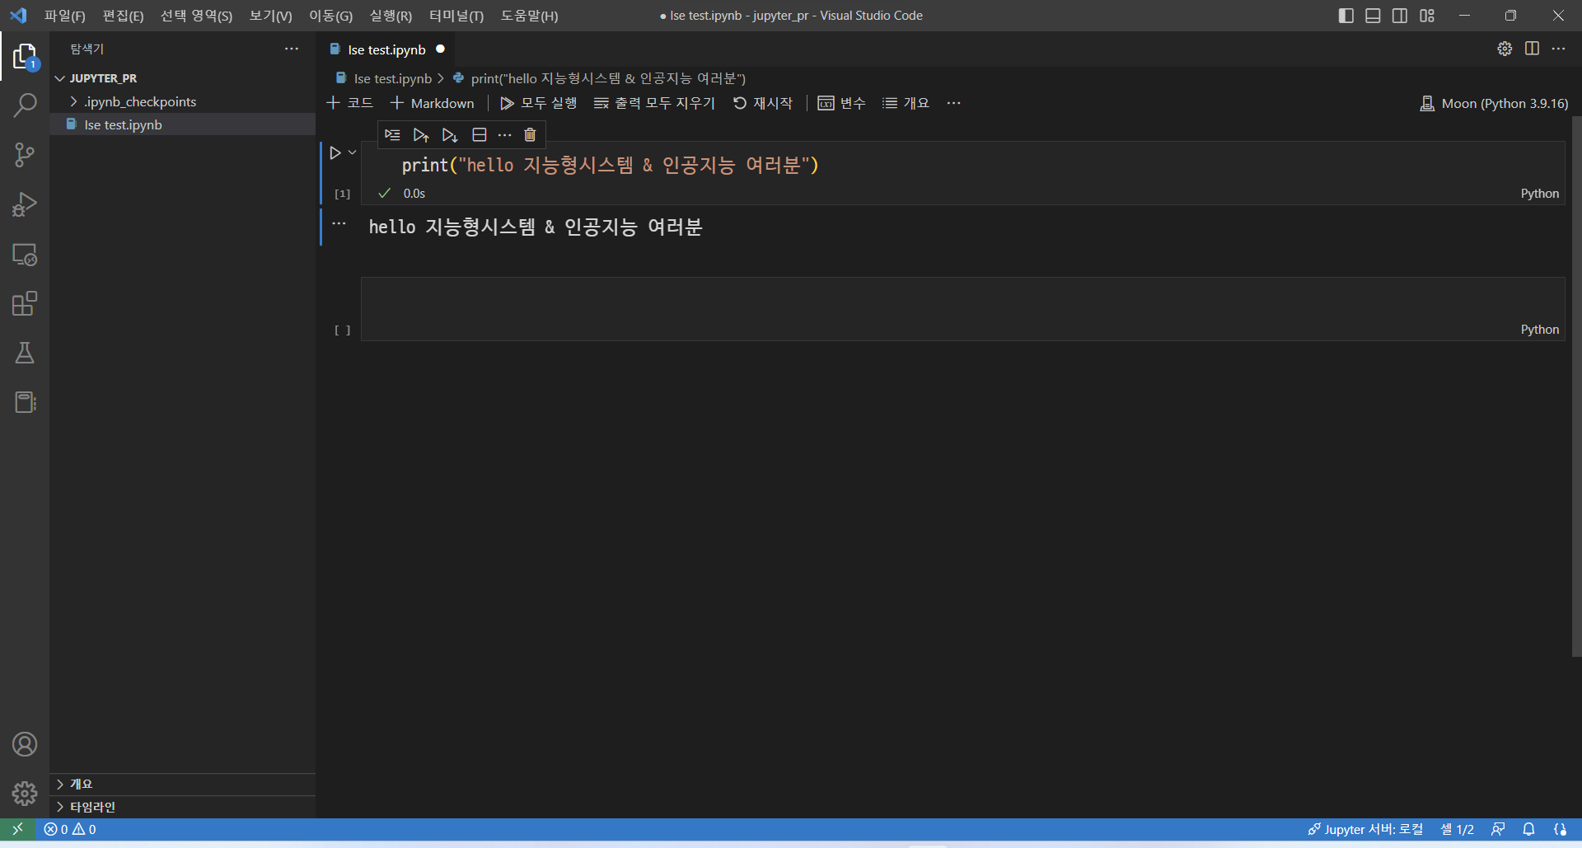Open the Extensions view
The image size is (1582, 848).
point(25,303)
